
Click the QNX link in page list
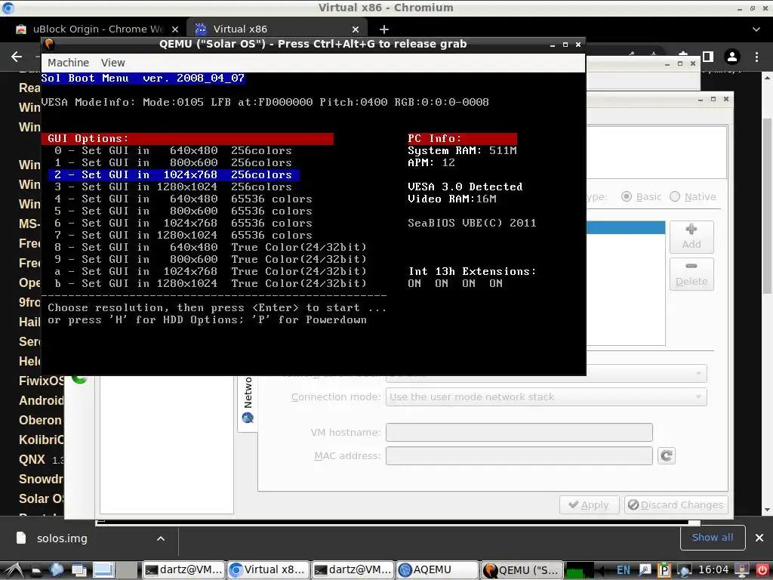(32, 460)
